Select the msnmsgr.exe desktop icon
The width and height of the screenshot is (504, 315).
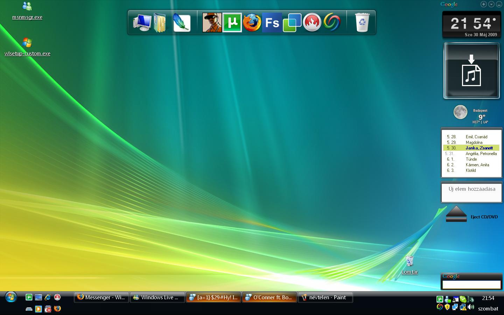27,11
